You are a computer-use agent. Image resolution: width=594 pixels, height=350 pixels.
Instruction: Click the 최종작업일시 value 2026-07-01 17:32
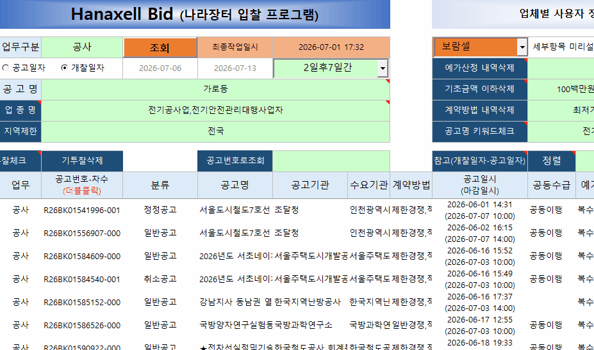(x=331, y=47)
